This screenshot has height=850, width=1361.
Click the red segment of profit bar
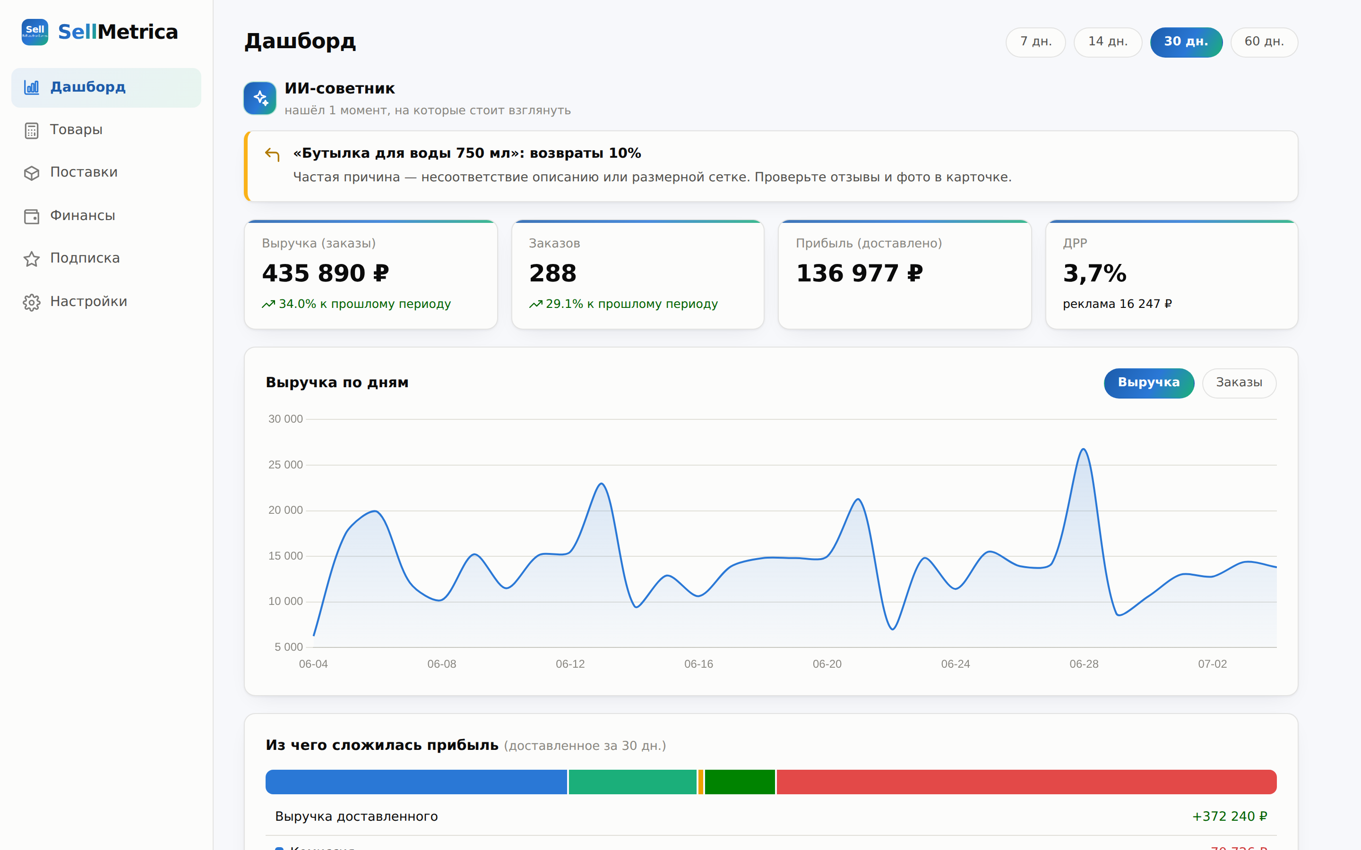(x=1026, y=782)
